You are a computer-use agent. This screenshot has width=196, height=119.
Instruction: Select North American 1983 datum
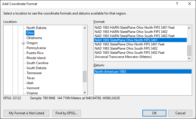coord(143,71)
